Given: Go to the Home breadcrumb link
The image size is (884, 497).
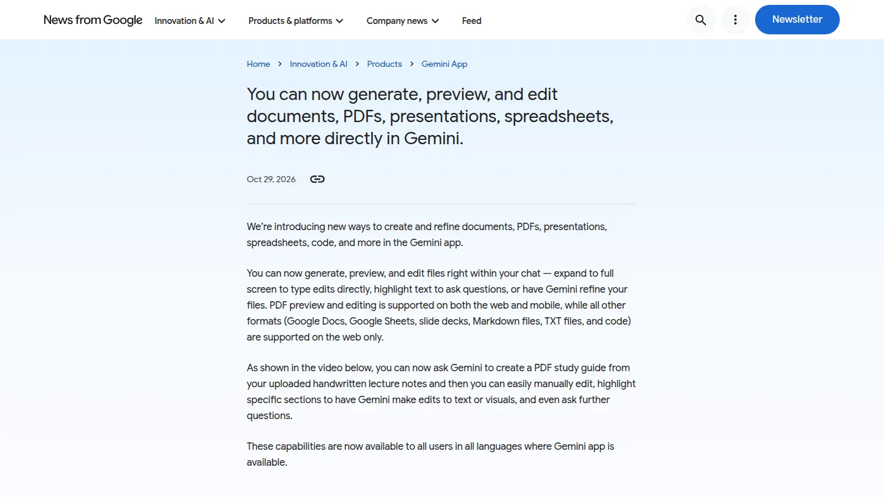Looking at the screenshot, I should [258, 64].
